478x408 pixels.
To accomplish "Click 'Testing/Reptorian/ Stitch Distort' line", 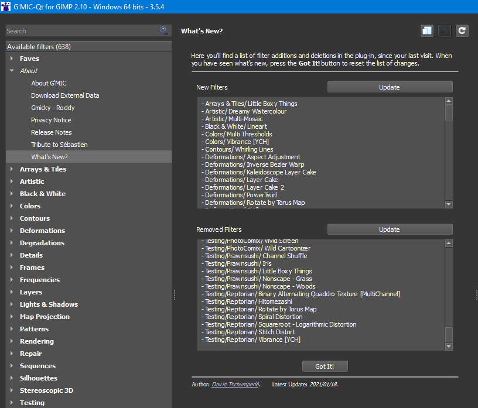I will (248, 332).
